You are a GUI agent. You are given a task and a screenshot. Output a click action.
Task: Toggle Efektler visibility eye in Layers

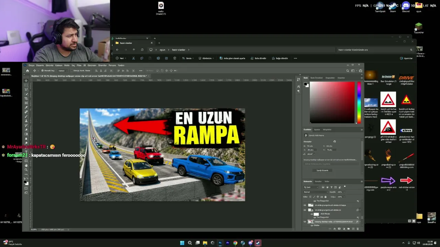(312, 225)
